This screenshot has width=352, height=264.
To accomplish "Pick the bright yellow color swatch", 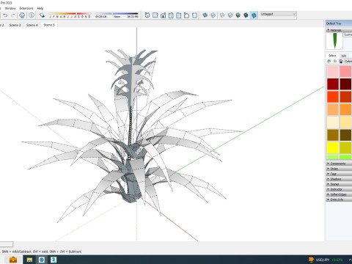I will [333, 147].
